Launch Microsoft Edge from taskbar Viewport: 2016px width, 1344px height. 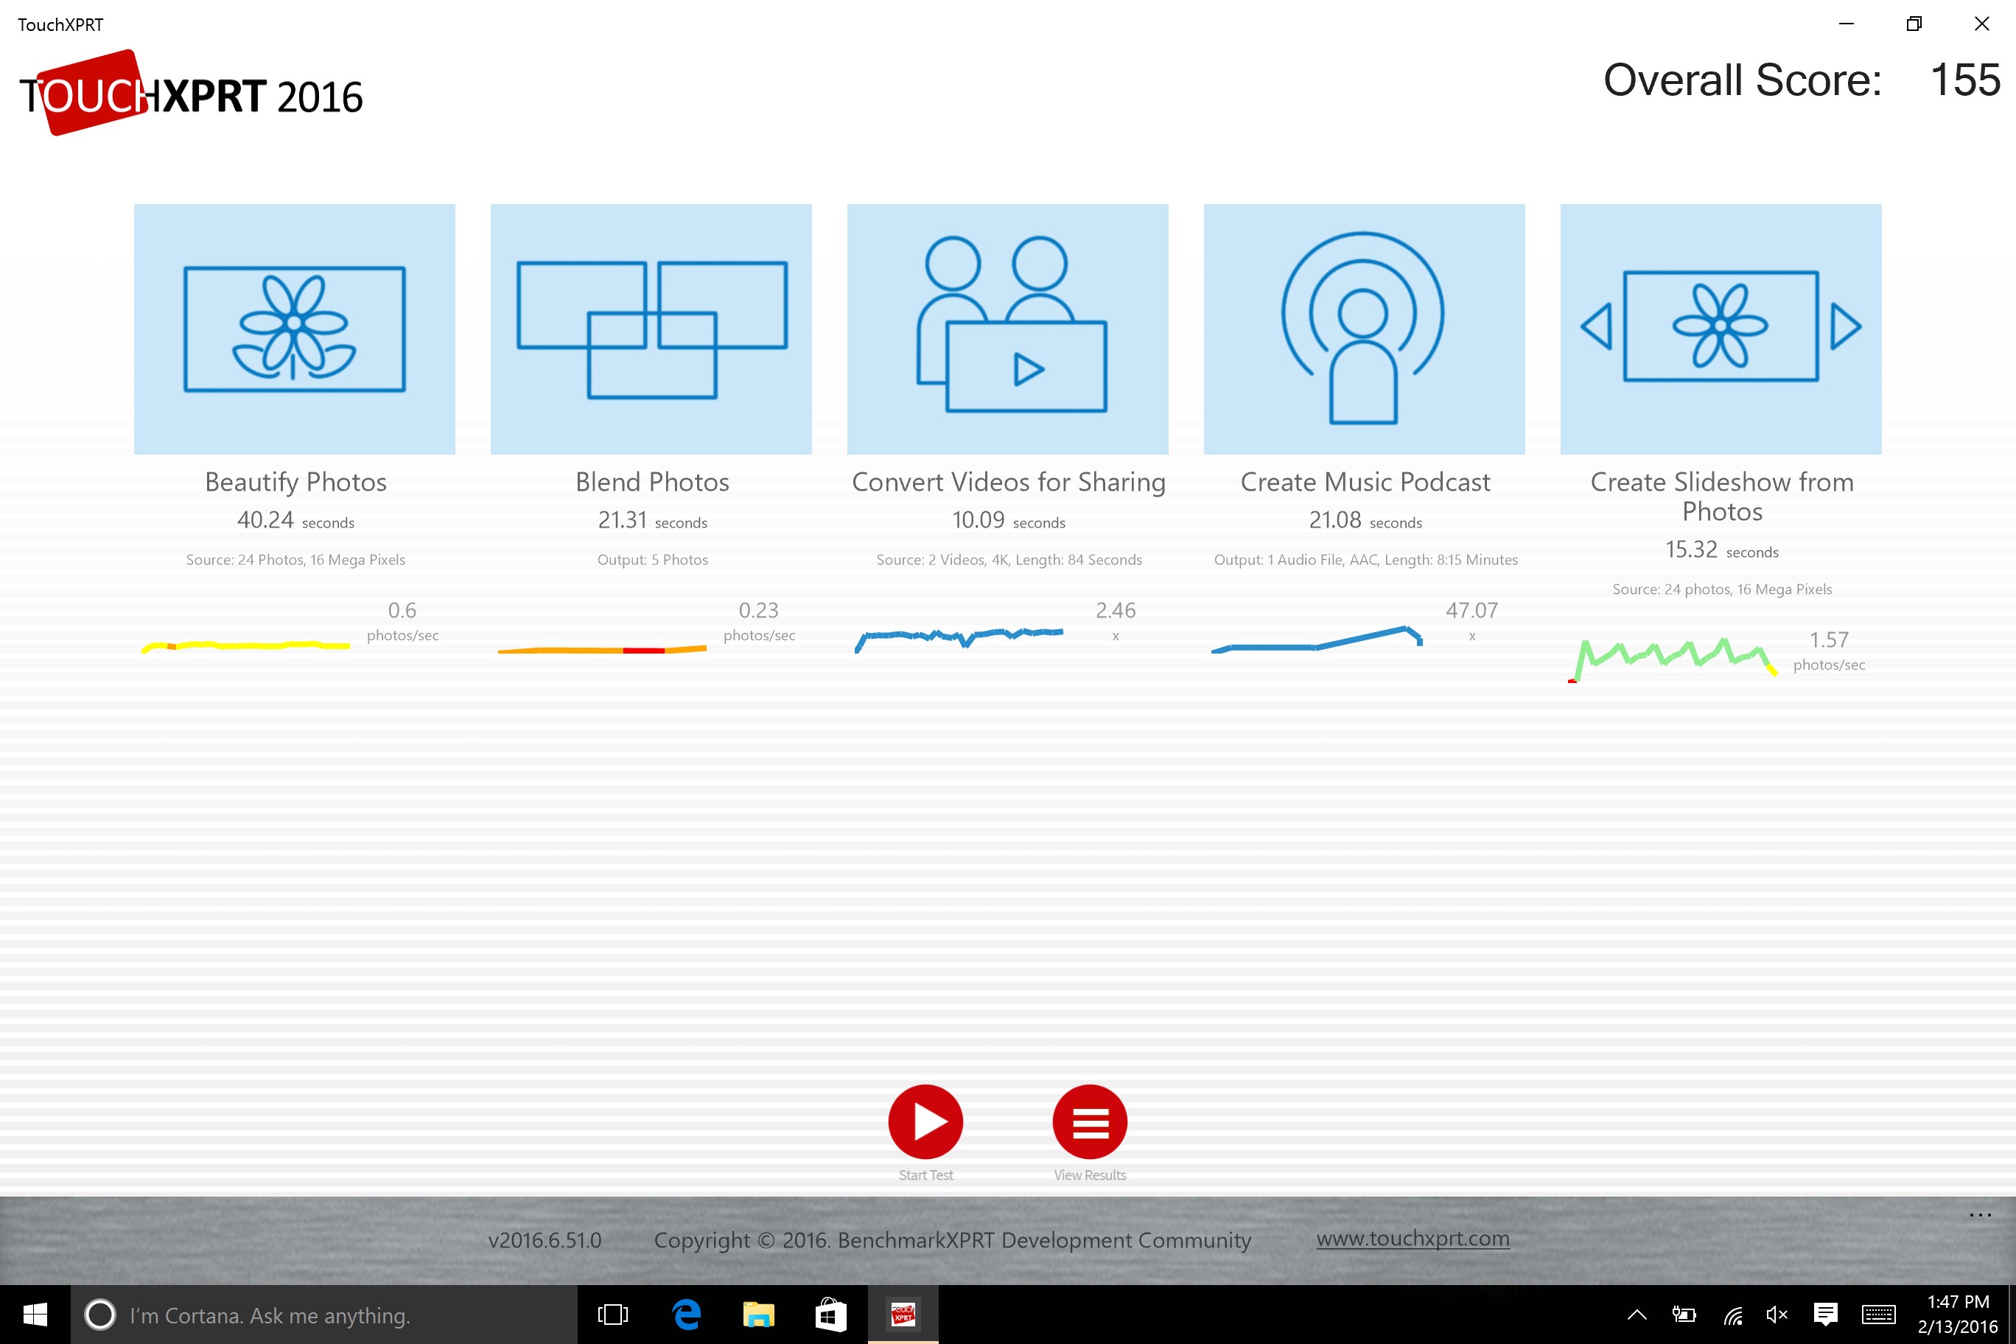pos(686,1314)
